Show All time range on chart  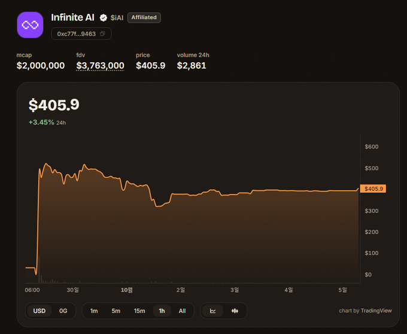pos(182,311)
